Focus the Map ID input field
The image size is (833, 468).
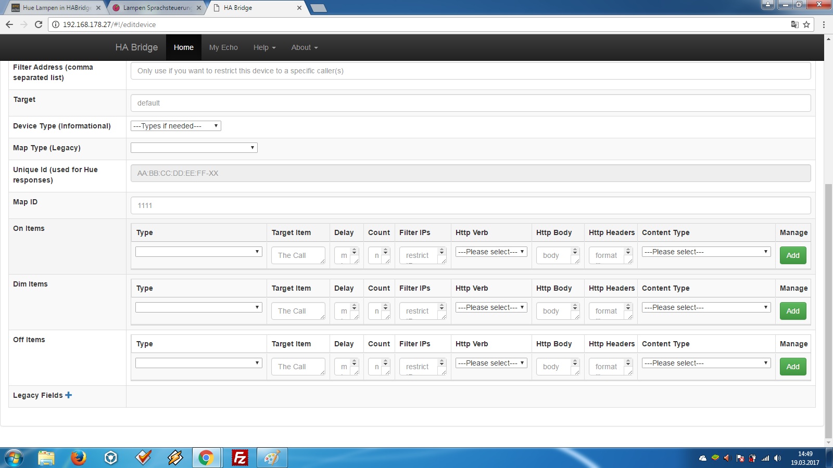tap(471, 205)
